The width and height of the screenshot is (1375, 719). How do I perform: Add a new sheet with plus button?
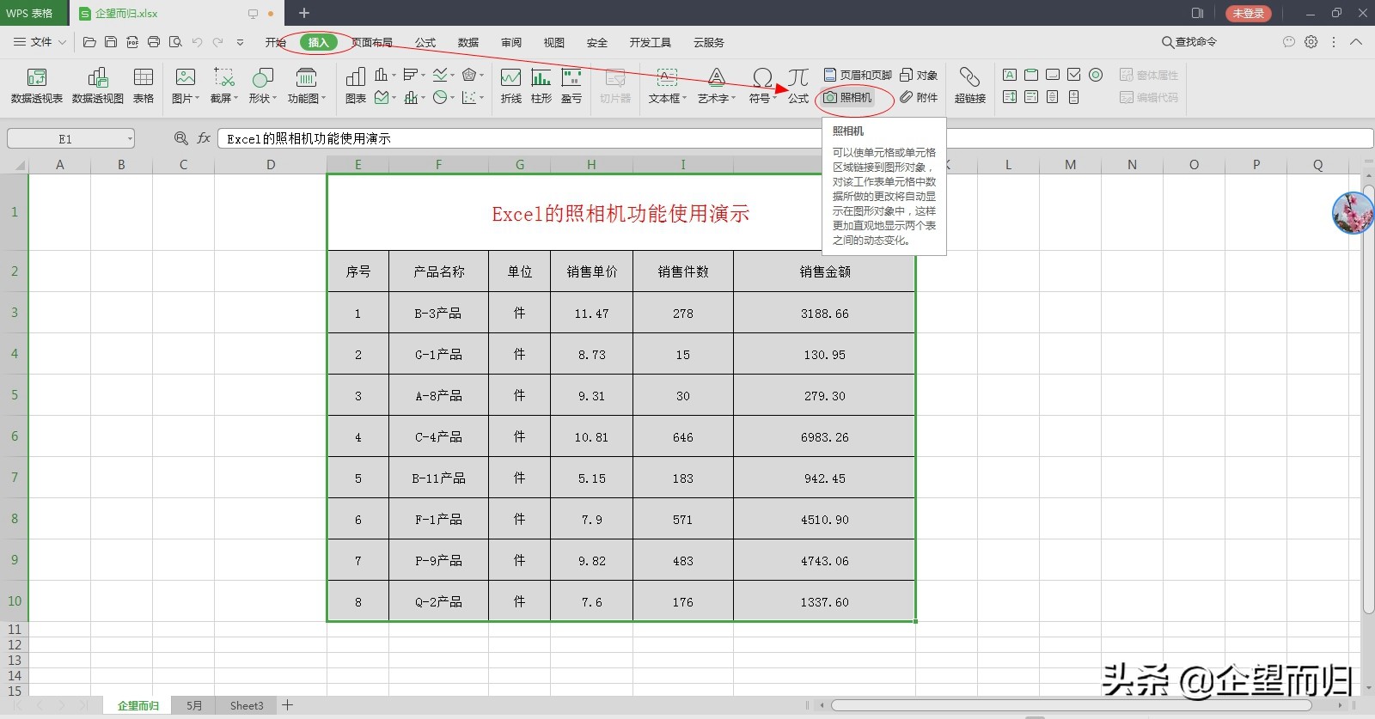coord(288,705)
